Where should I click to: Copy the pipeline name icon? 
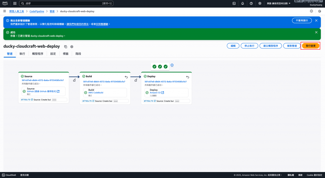66,47
